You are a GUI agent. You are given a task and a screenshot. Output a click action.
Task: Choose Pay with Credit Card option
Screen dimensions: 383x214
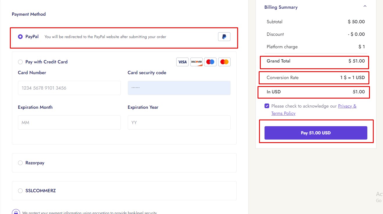click(20, 62)
